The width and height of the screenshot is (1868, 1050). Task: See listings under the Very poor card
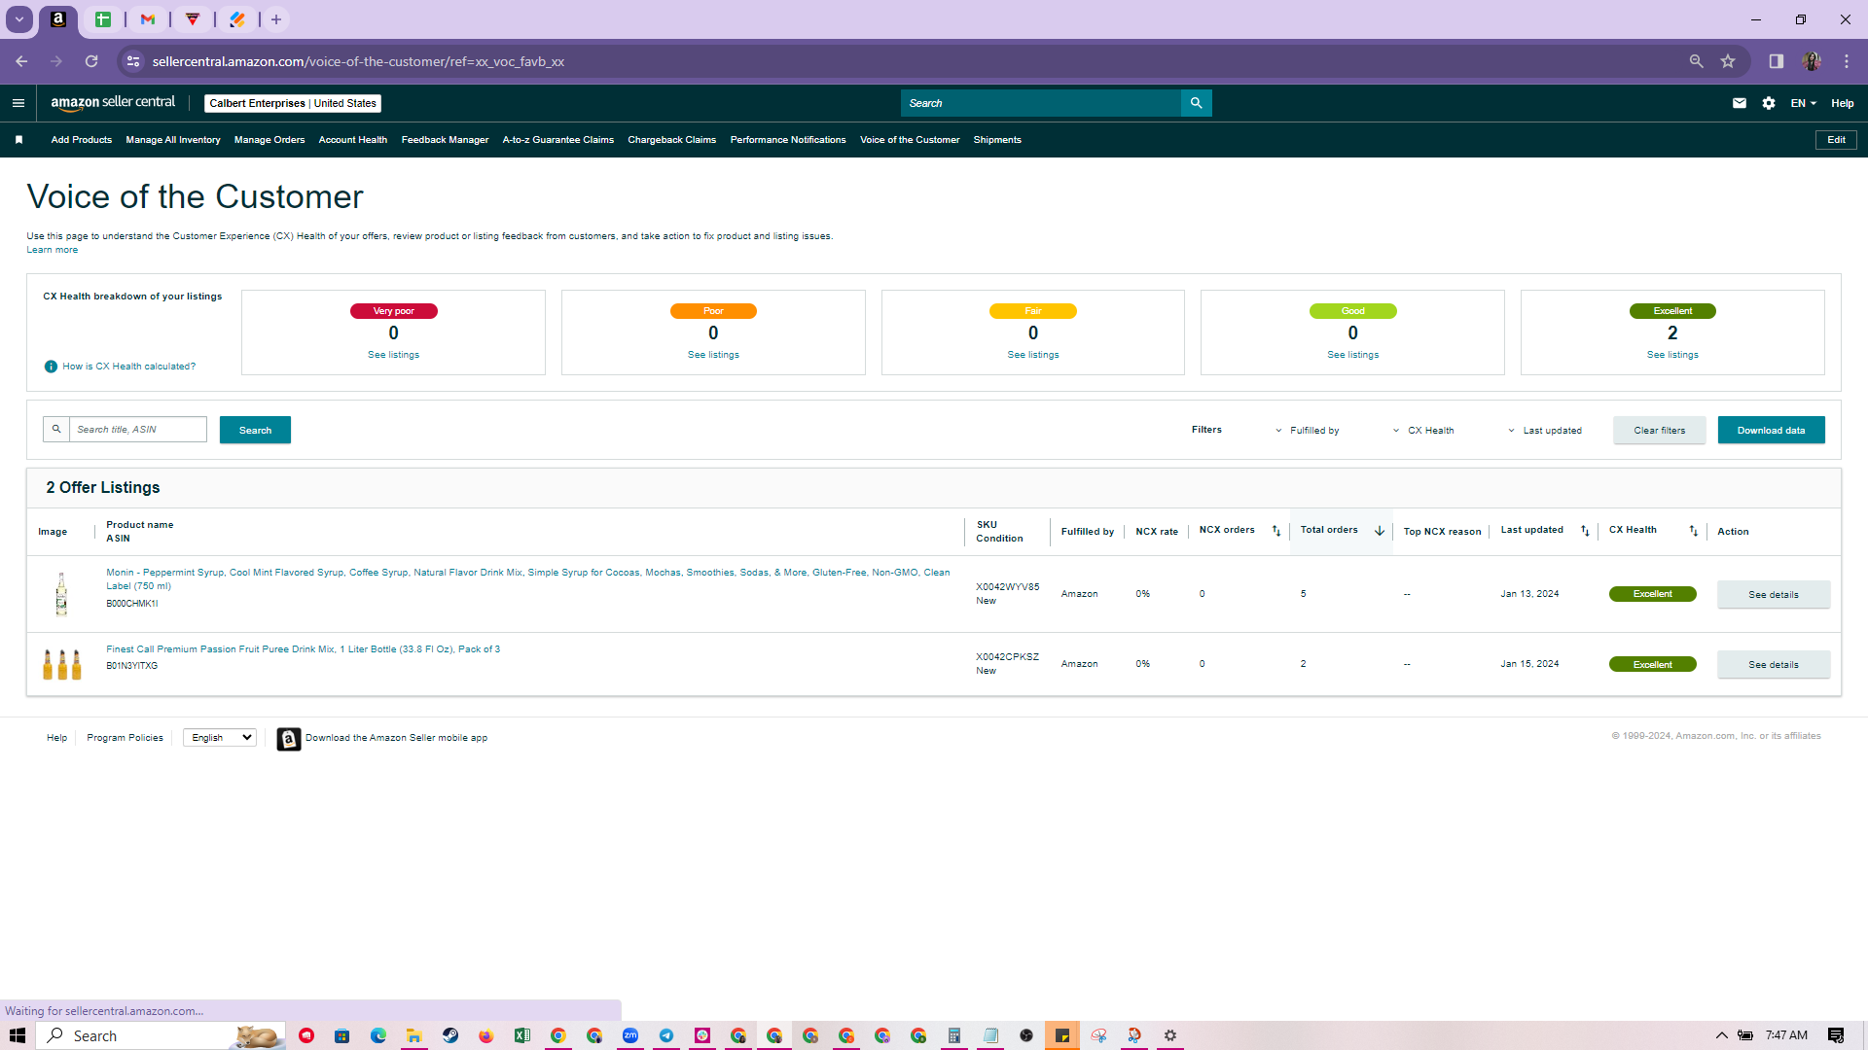(394, 355)
